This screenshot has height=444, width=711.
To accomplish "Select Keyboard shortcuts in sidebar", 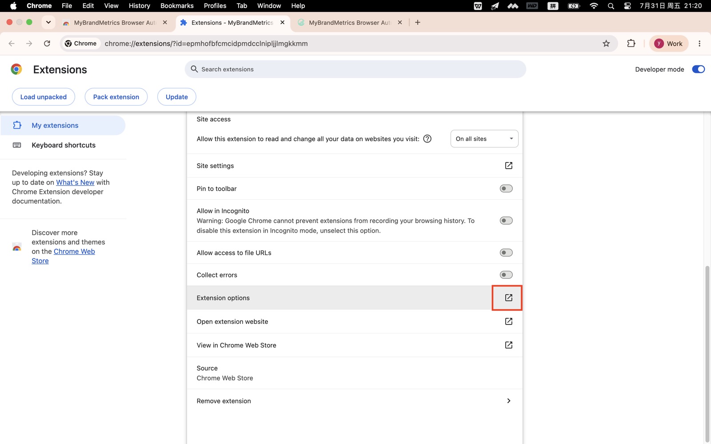I will pos(63,145).
